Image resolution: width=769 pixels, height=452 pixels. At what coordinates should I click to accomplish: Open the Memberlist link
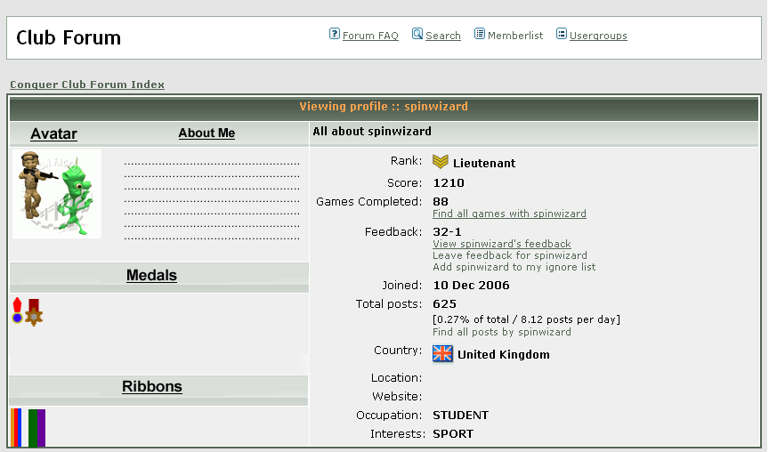click(515, 36)
